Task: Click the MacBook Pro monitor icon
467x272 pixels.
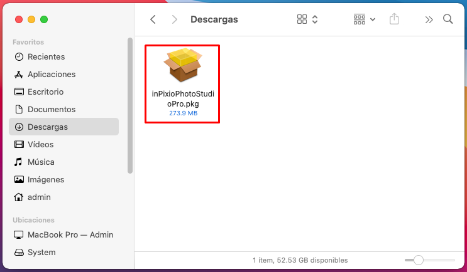Action: 18,234
